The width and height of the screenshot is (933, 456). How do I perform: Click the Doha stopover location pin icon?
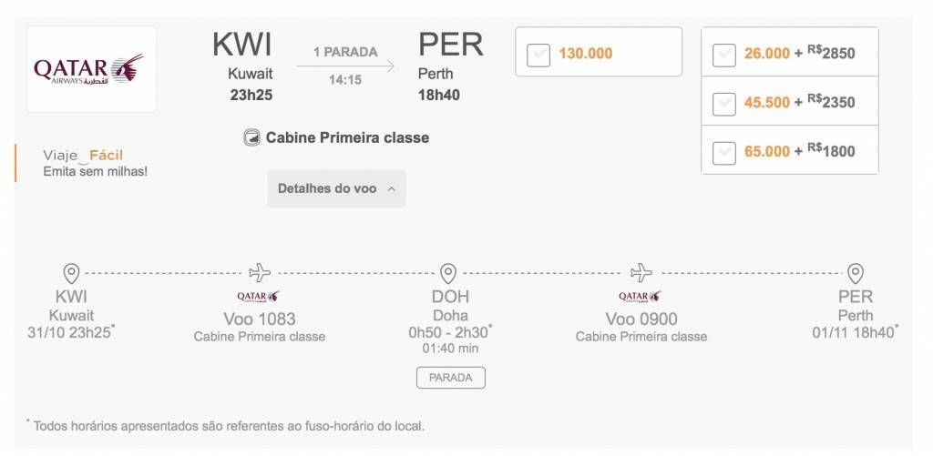[x=448, y=273]
